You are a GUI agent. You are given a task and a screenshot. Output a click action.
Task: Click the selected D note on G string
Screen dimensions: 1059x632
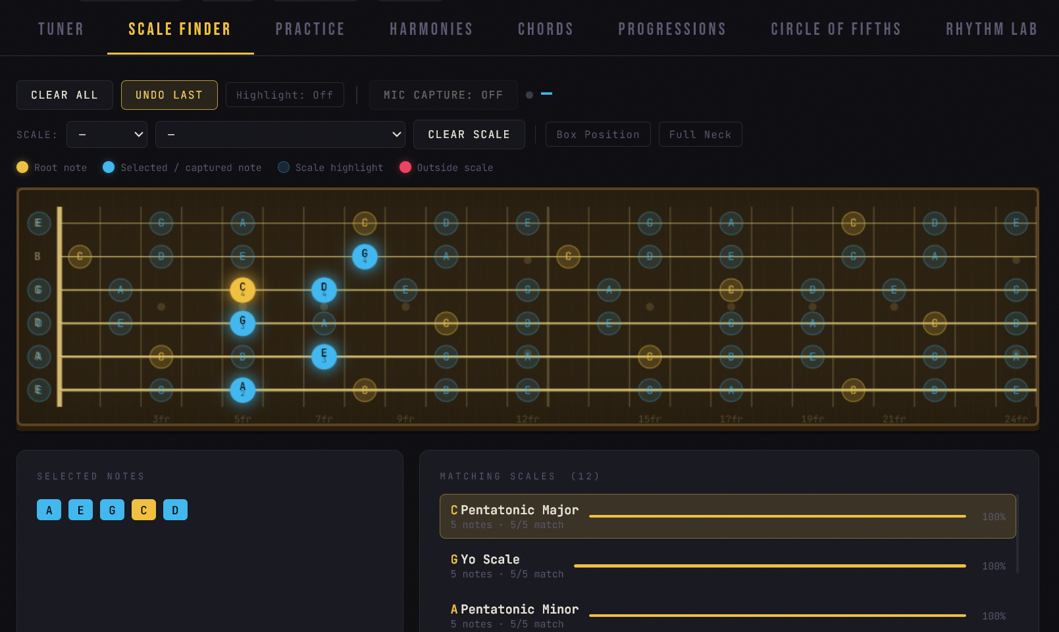(x=324, y=290)
